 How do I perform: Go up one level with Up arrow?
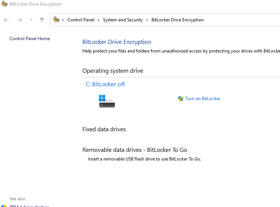(42, 20)
